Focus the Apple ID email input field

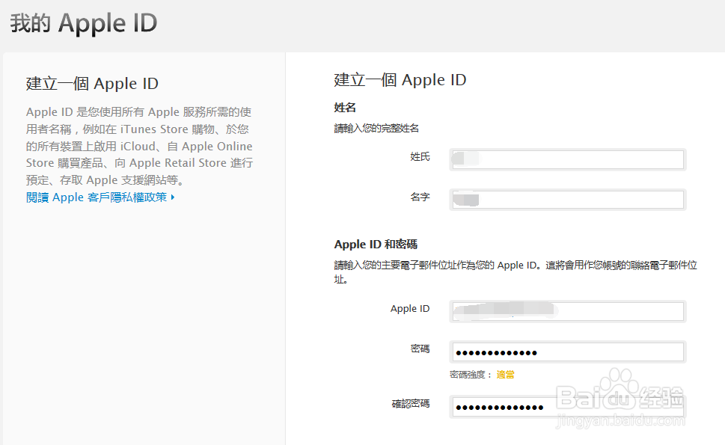tap(568, 311)
